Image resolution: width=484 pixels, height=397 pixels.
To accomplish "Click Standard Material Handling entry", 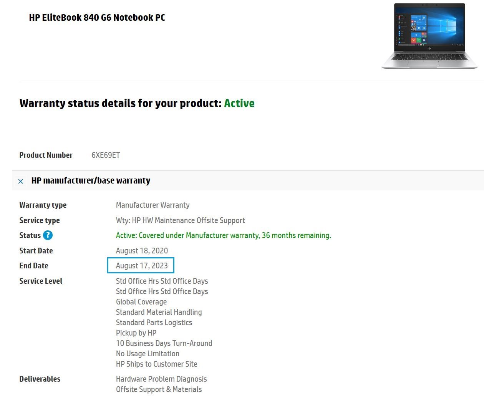I will 159,312.
